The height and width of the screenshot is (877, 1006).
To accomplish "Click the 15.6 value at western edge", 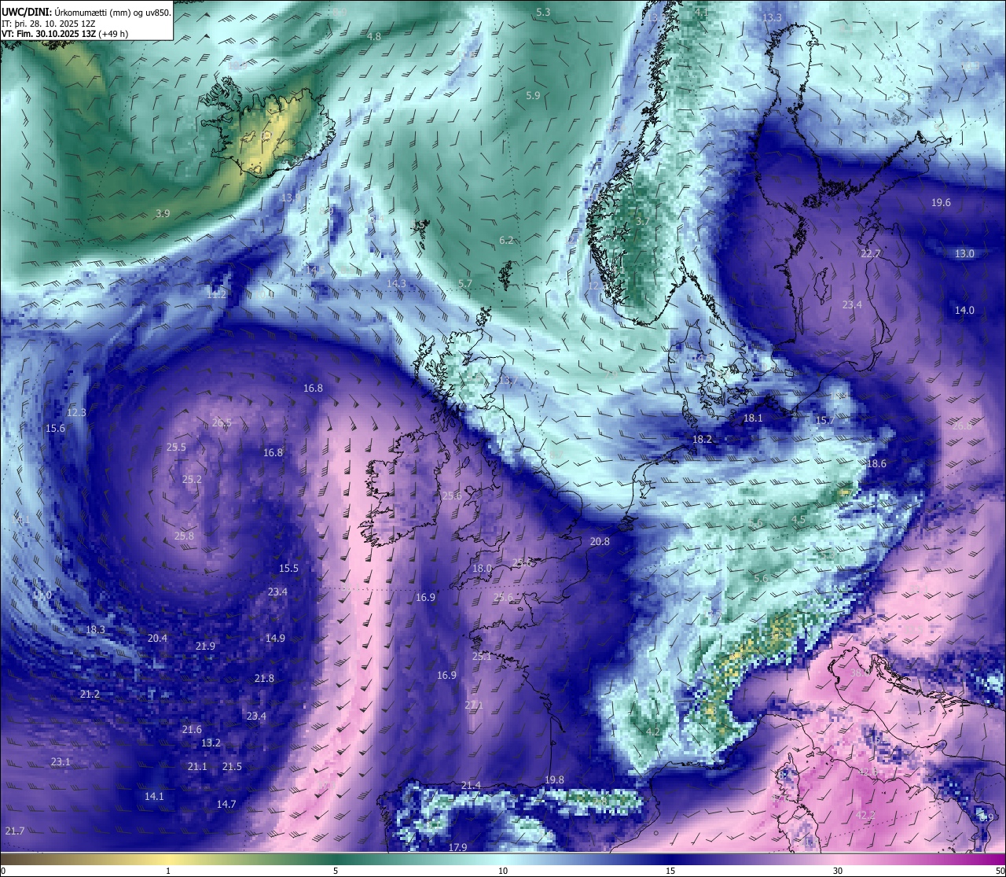I will 55,429.
